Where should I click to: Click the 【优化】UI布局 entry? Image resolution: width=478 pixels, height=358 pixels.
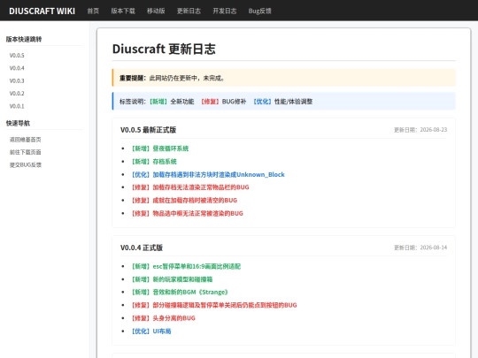click(151, 331)
